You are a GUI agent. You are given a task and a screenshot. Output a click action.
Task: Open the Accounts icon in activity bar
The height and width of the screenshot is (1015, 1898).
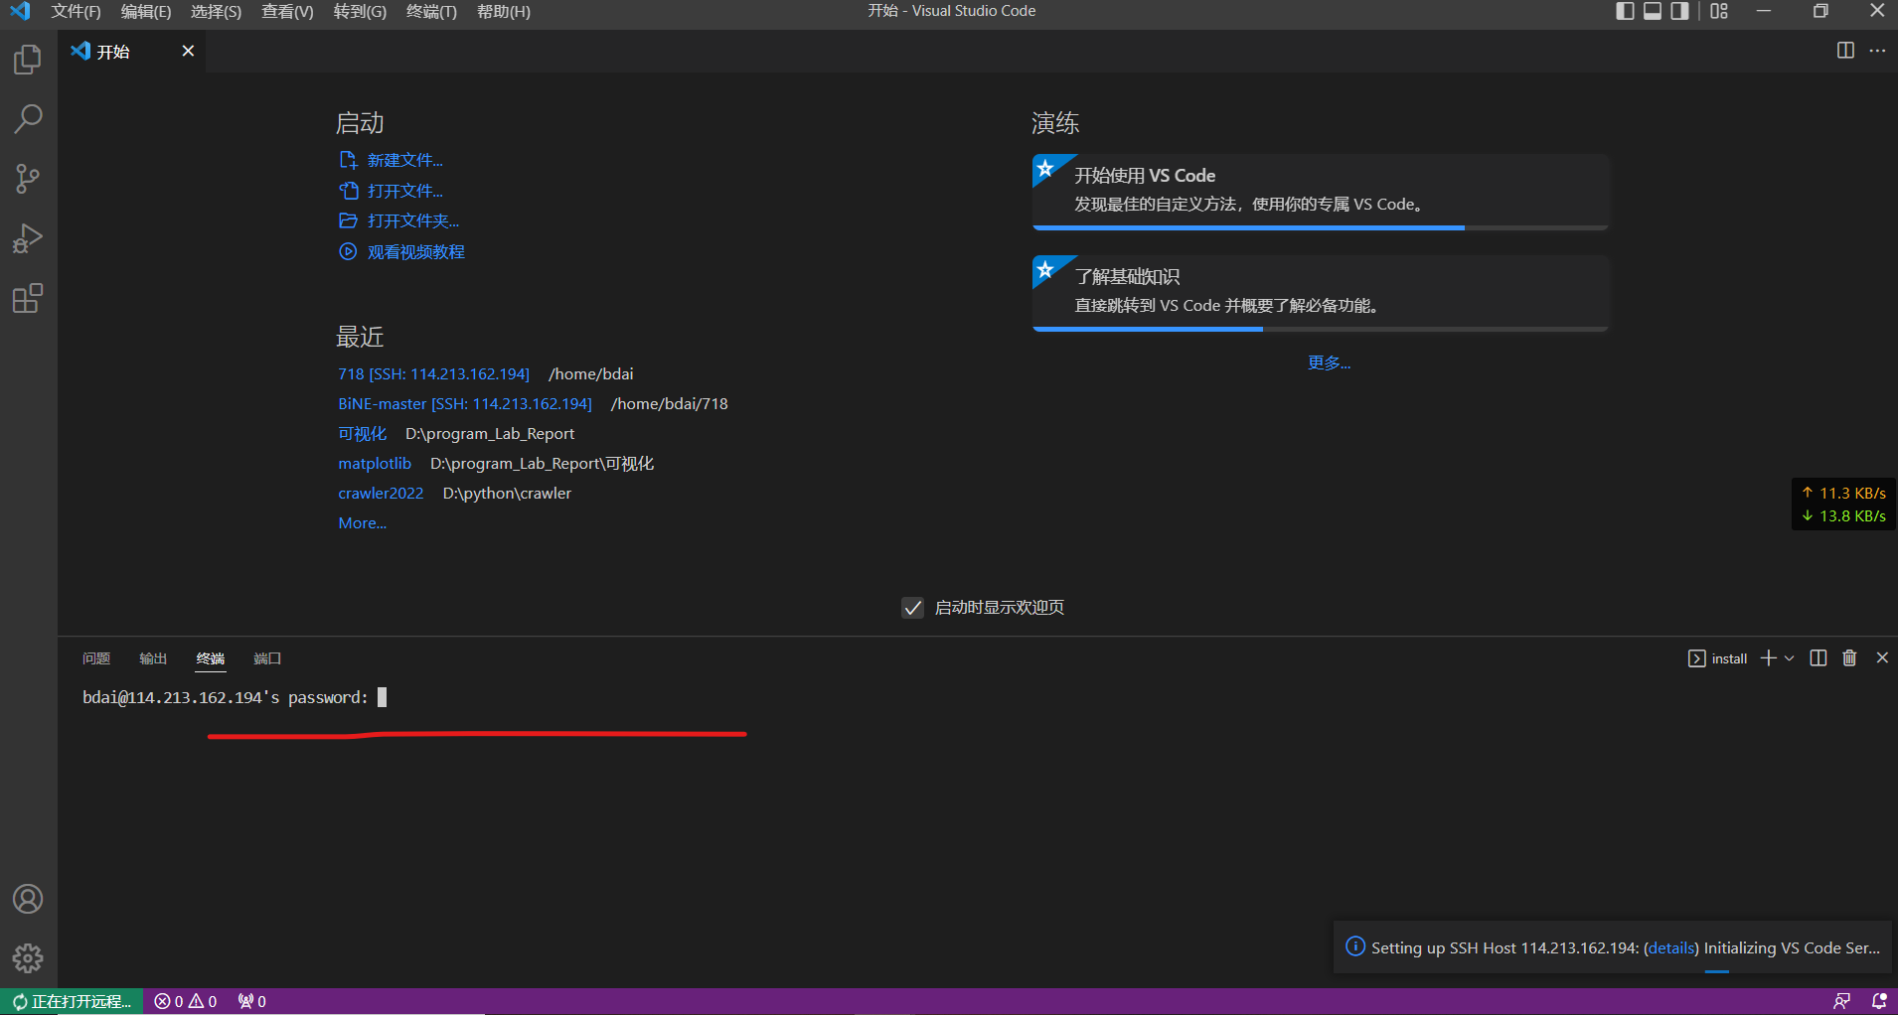click(x=28, y=899)
